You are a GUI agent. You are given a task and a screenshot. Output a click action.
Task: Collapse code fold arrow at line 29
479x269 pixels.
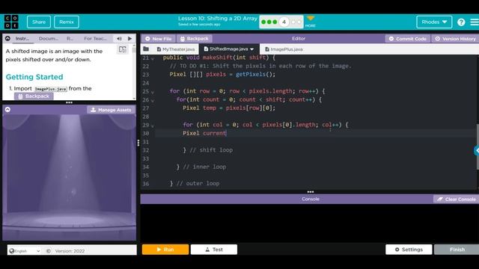point(153,126)
